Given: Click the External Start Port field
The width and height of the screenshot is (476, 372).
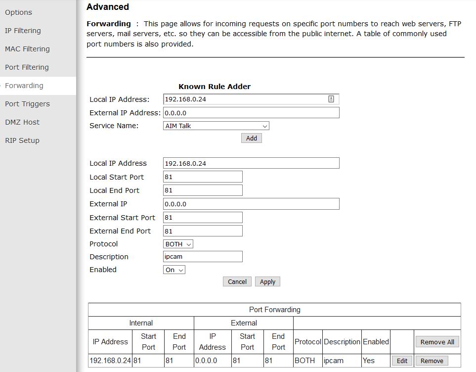Looking at the screenshot, I should point(203,218).
